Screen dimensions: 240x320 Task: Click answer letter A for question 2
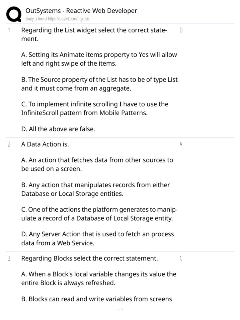(181, 144)
